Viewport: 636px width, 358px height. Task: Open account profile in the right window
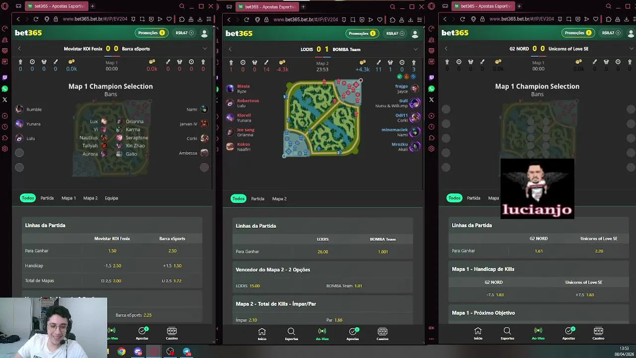point(631,33)
